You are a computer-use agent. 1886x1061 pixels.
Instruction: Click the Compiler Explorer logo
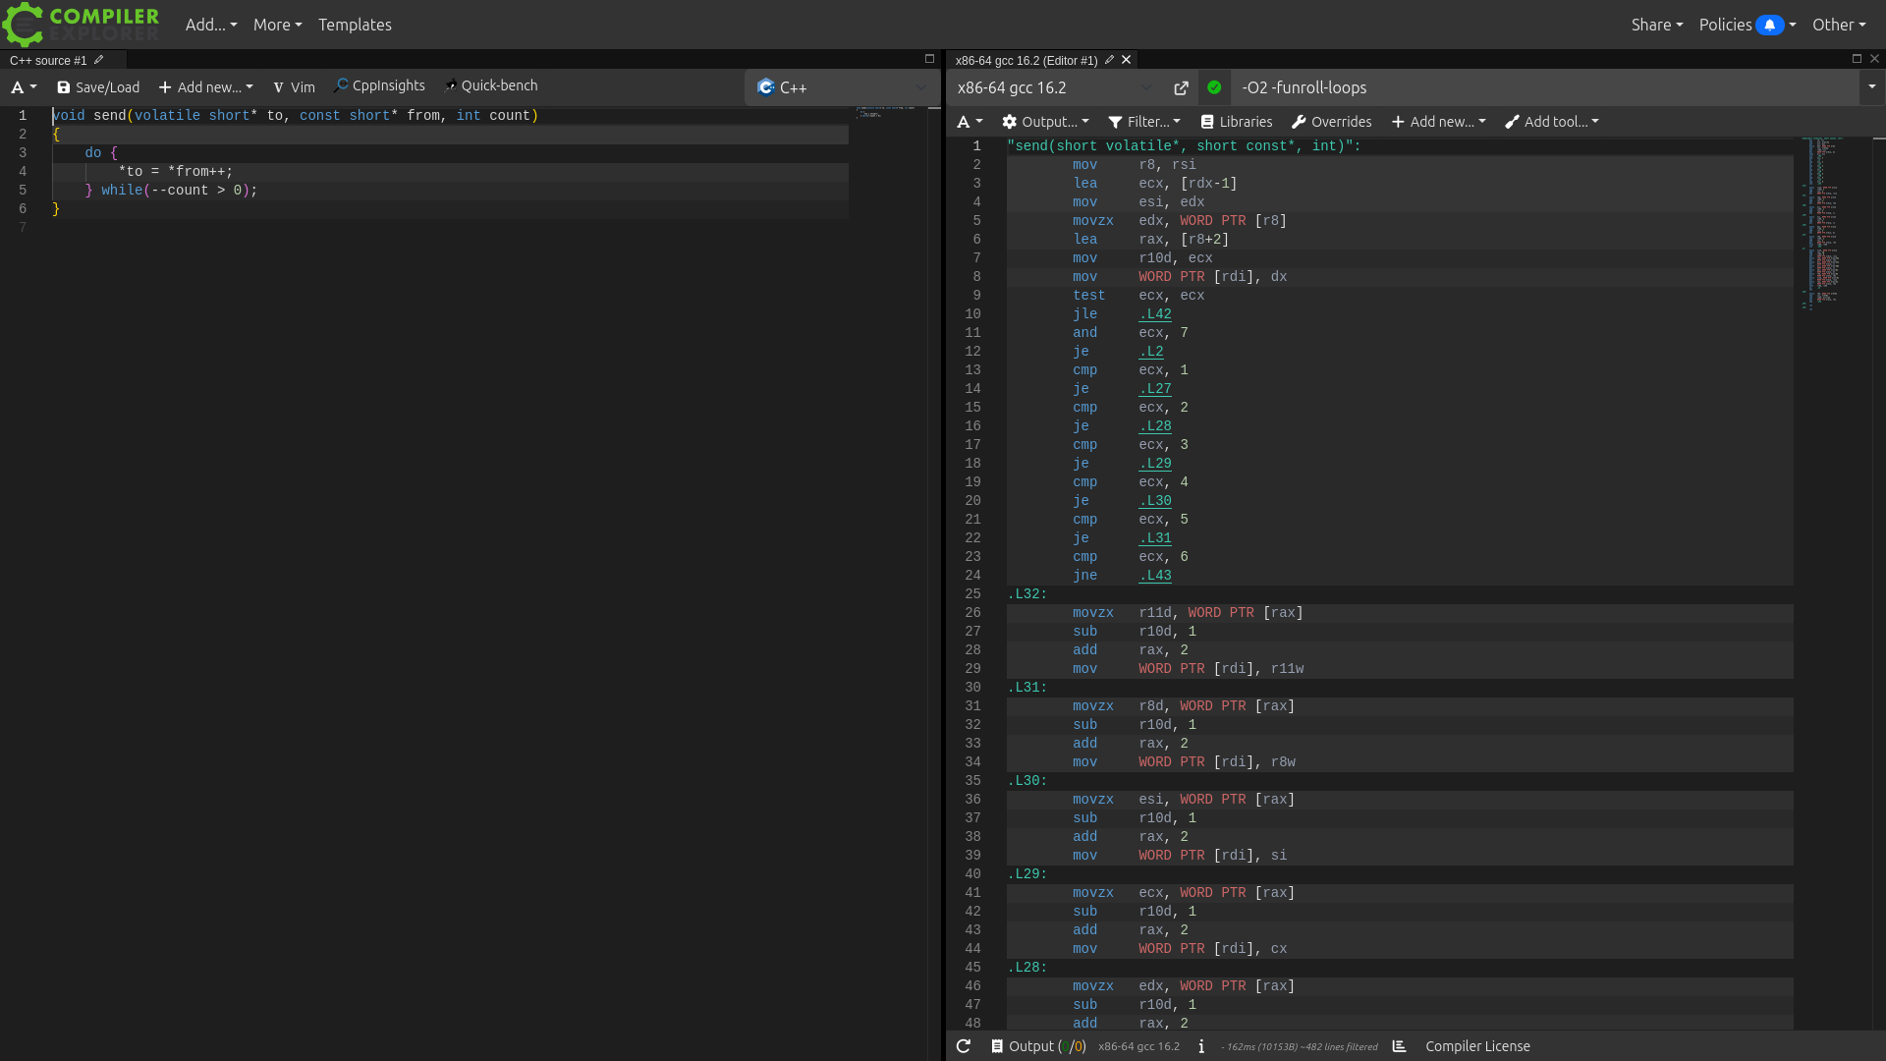tap(81, 24)
